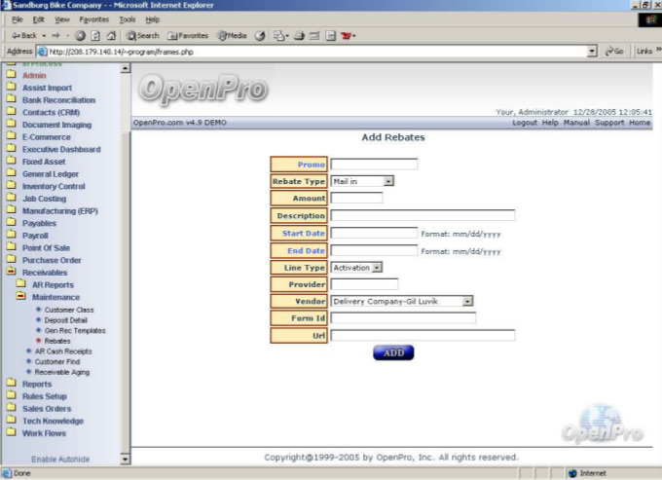Image resolution: width=662 pixels, height=480 pixels.
Task: Open the Favorites menu in menu bar
Action: [93, 19]
